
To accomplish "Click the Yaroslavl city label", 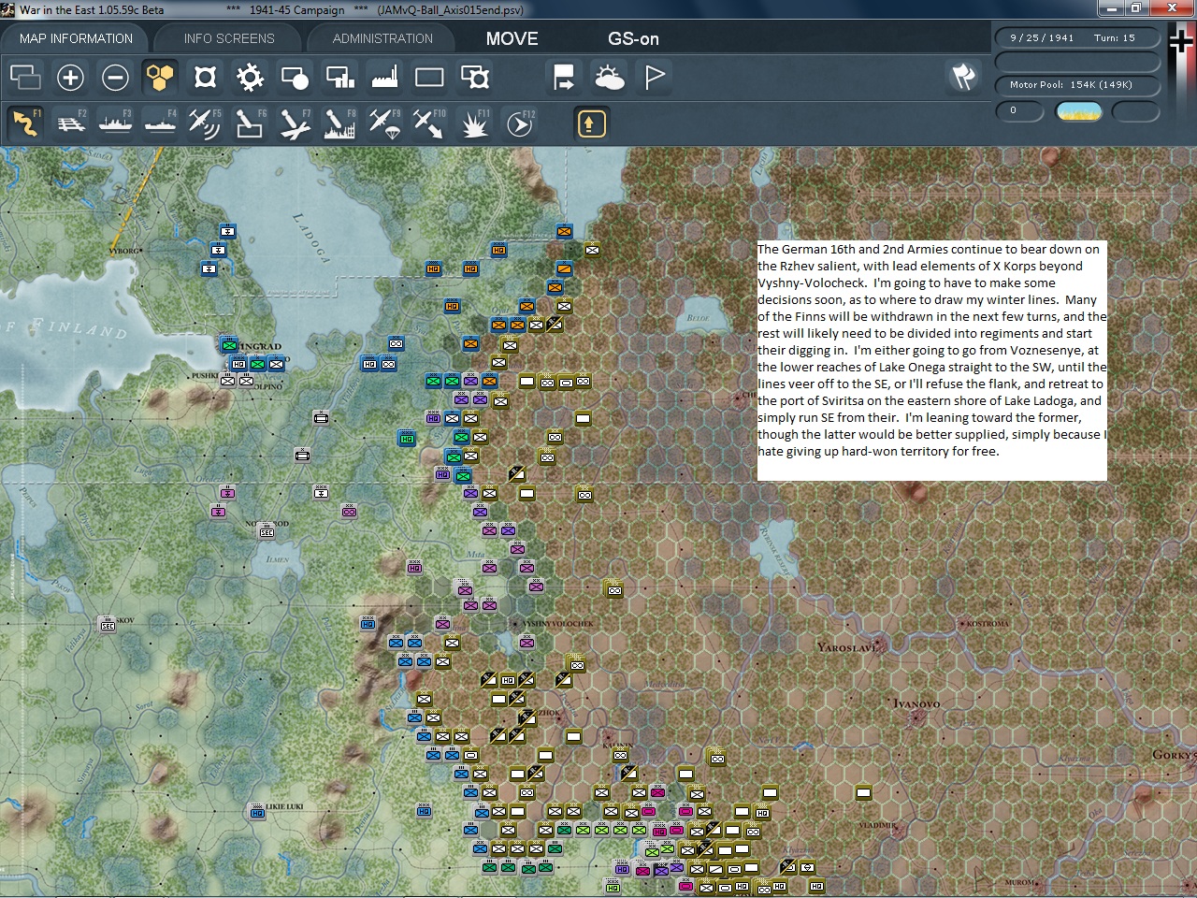I will point(845,647).
